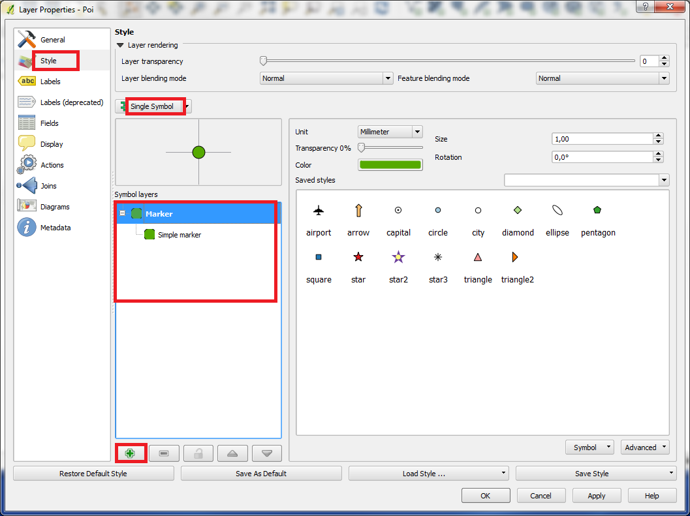Collapse the Marker tree item
The height and width of the screenshot is (516, 690).
pyautogui.click(x=123, y=213)
